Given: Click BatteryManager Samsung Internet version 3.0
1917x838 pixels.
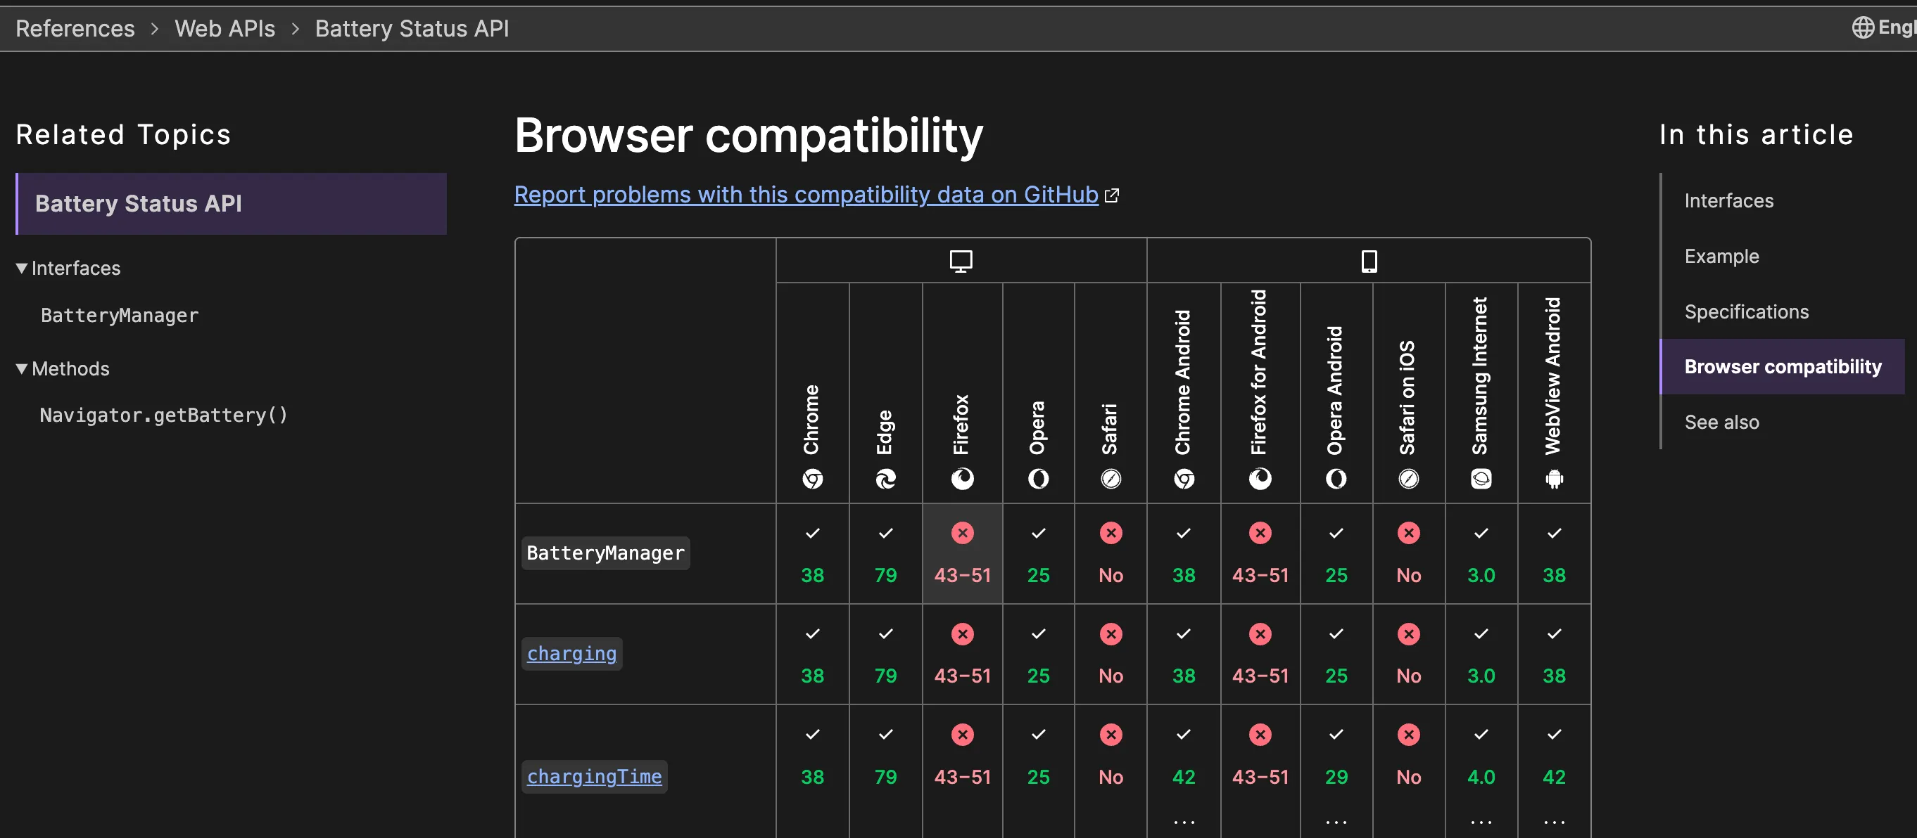Looking at the screenshot, I should [x=1481, y=576].
